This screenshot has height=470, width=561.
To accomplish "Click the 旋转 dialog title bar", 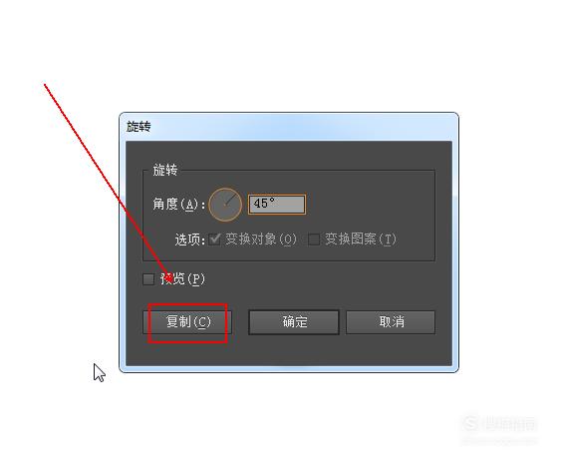I will click(x=289, y=127).
